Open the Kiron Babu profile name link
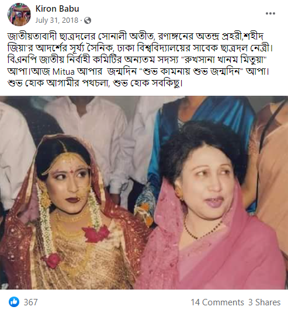This screenshot has height=310, width=288. click(x=57, y=9)
